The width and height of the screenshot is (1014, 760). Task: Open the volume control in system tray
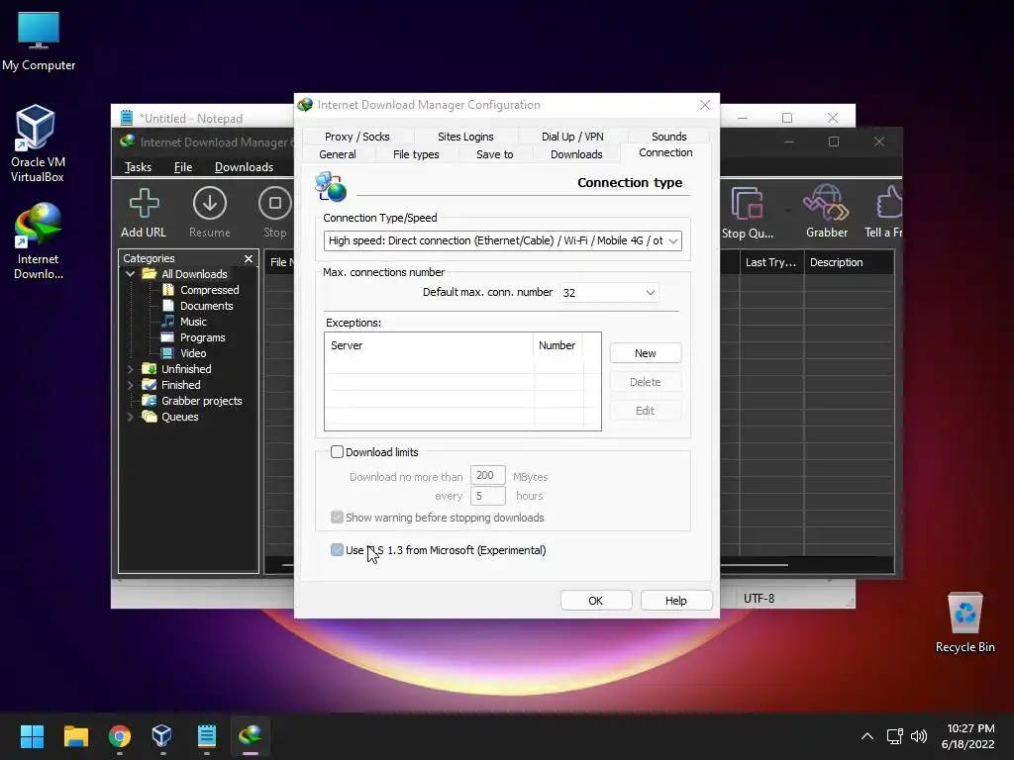click(x=918, y=736)
